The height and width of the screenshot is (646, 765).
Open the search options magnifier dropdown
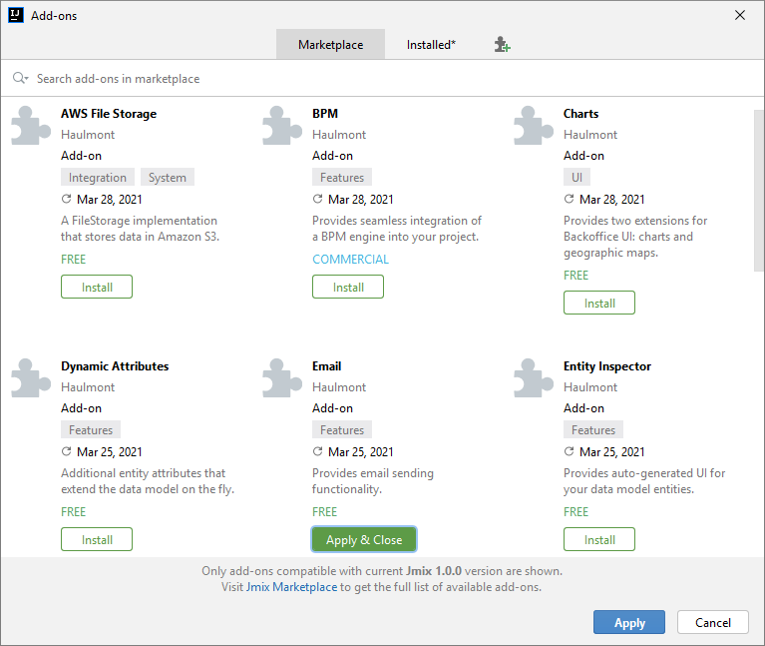[20, 78]
